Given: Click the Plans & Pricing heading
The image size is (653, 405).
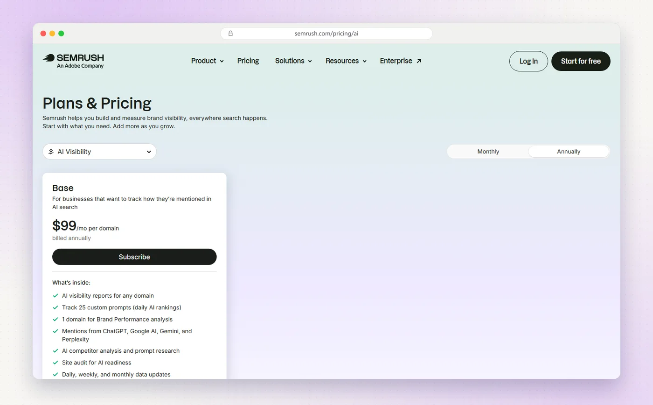Looking at the screenshot, I should point(97,103).
